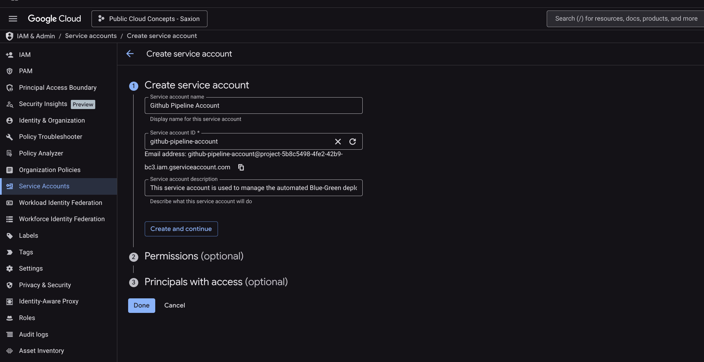Select the Workload Identity Federation icon
This screenshot has height=362, width=704.
9,203
